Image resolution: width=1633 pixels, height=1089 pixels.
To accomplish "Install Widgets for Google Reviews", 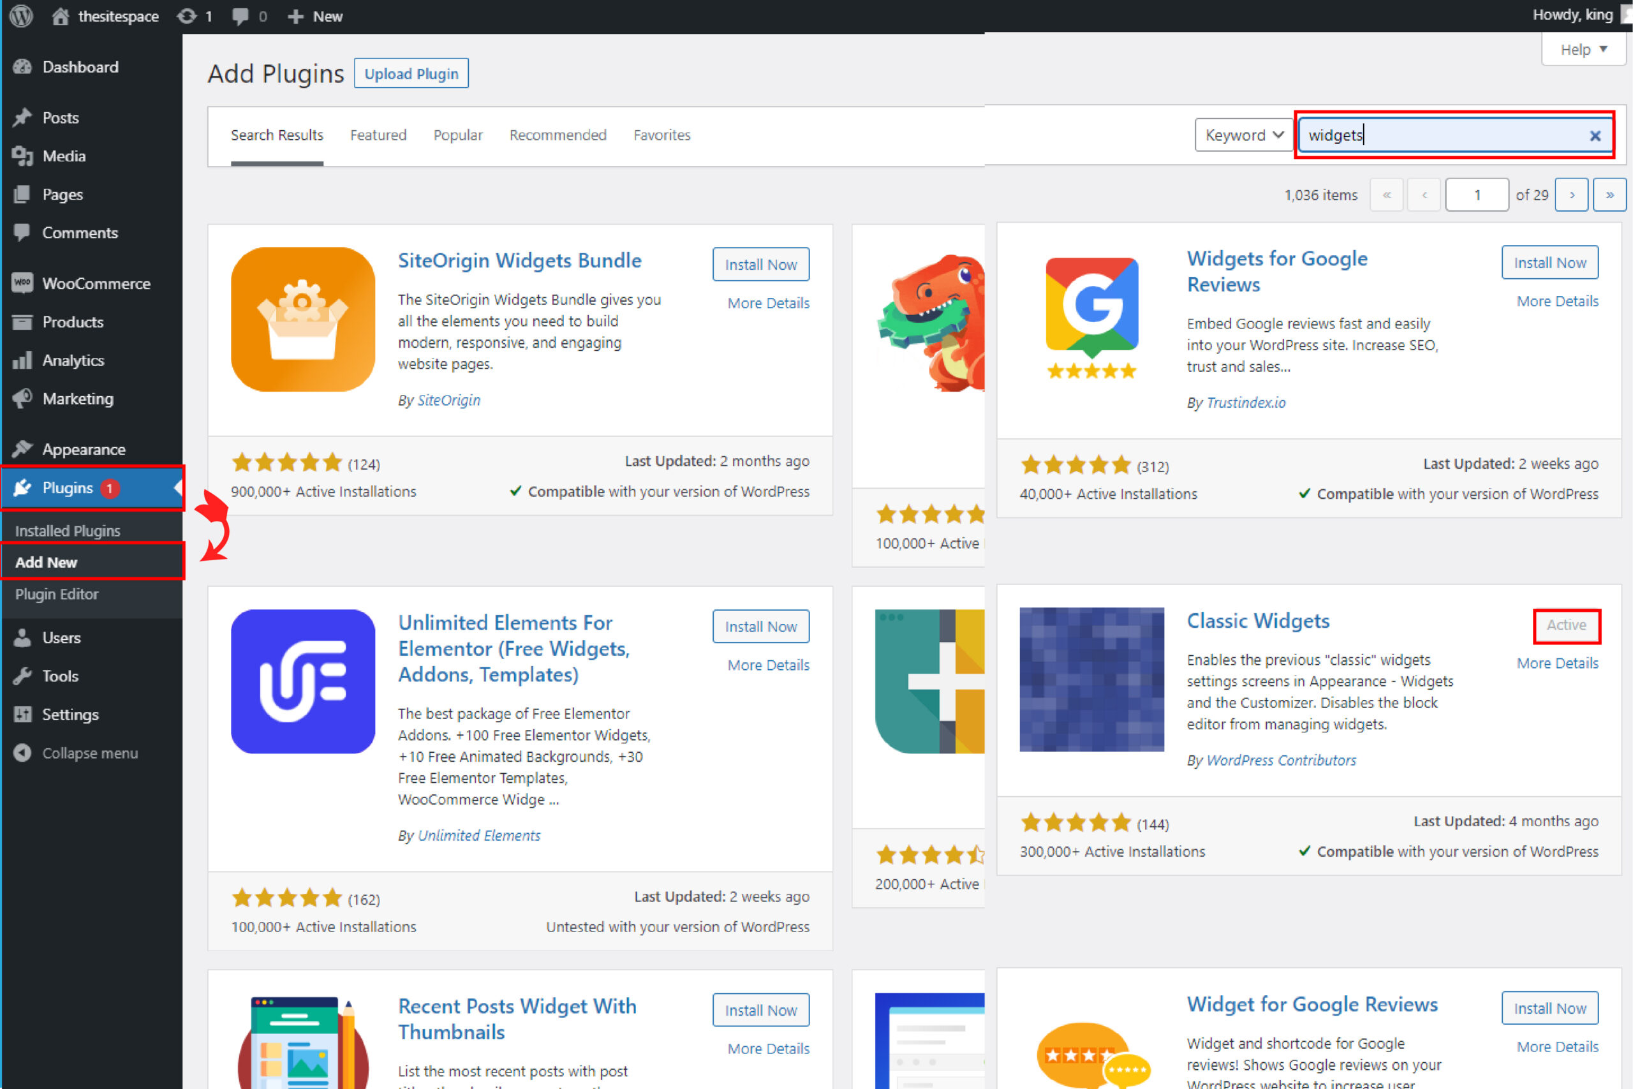I will click(1549, 263).
